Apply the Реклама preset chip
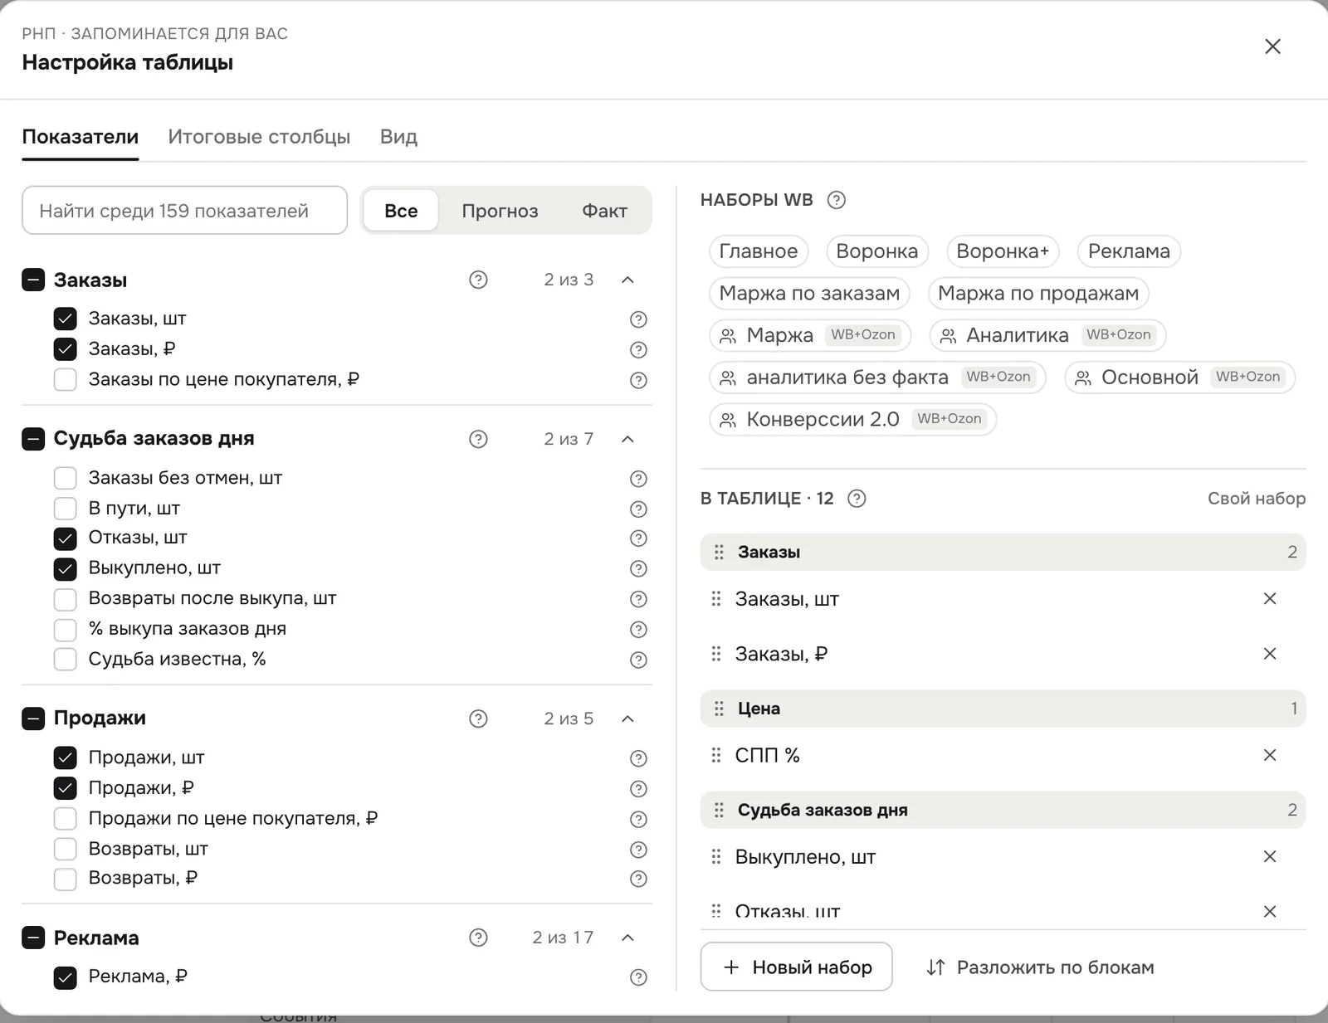 pos(1129,251)
